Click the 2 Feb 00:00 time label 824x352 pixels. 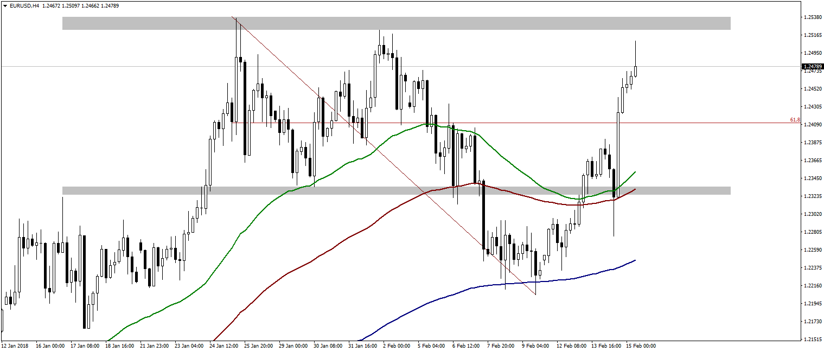tap(397, 345)
